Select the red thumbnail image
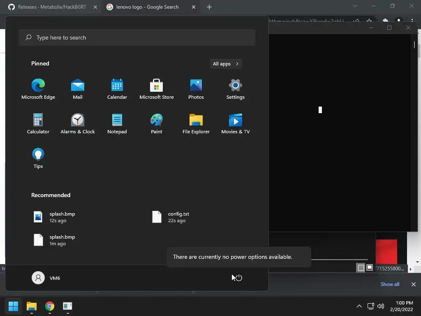This screenshot has width=421, height=316. tap(386, 251)
